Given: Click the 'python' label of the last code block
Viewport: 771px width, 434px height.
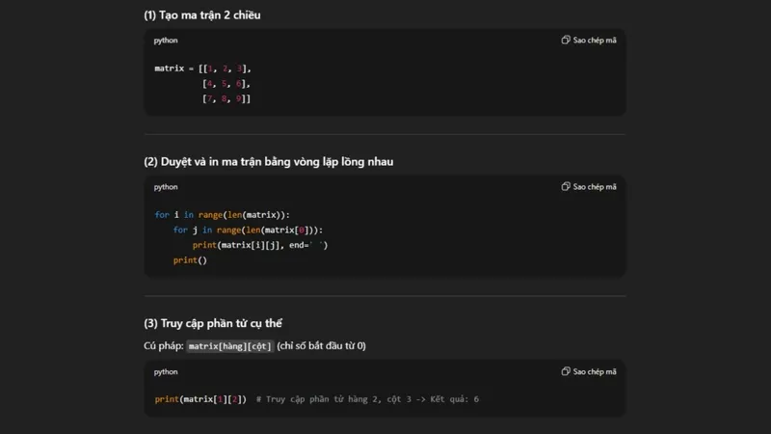Looking at the screenshot, I should click(166, 371).
